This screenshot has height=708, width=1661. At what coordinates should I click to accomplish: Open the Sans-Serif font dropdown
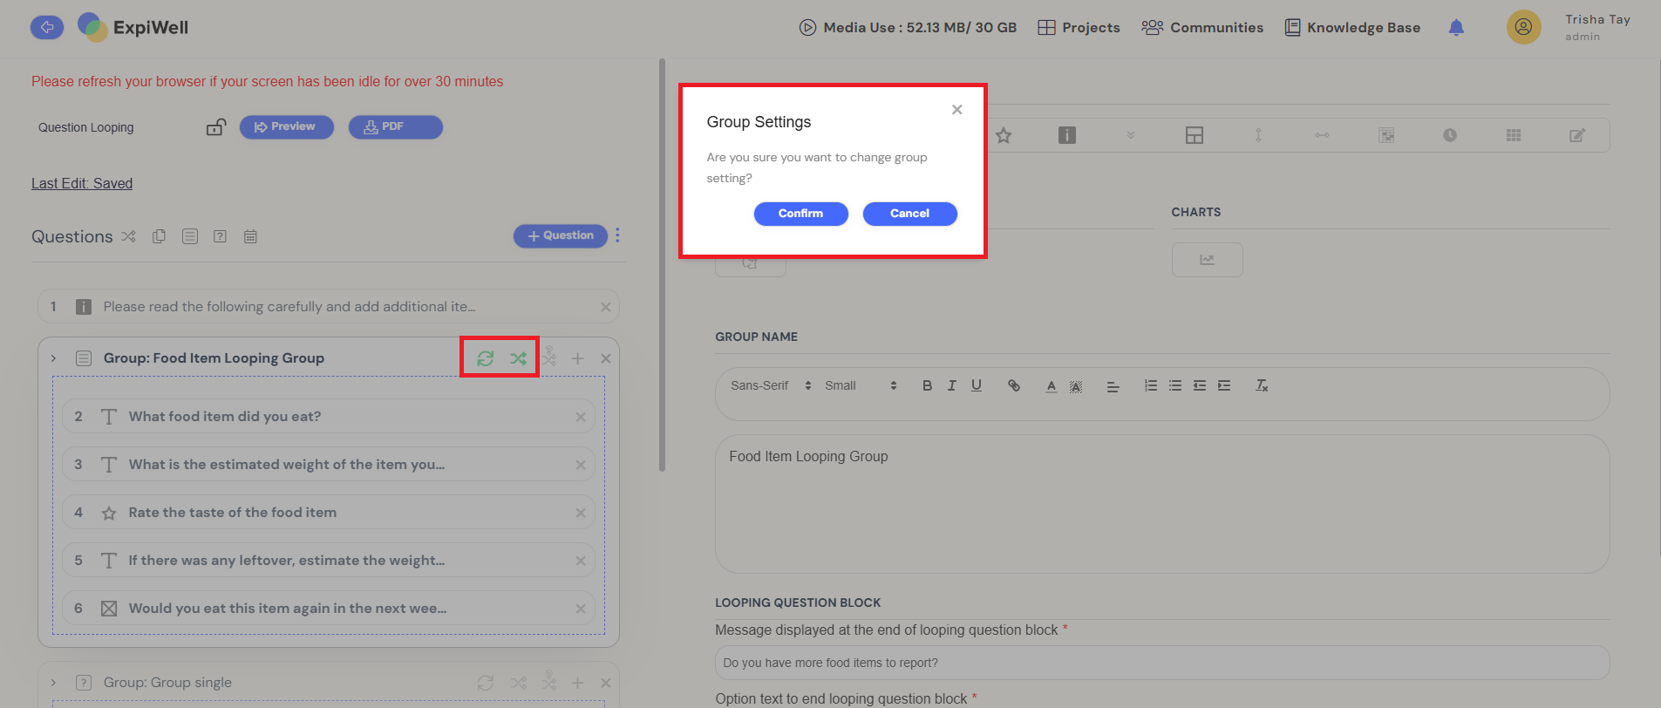click(770, 385)
